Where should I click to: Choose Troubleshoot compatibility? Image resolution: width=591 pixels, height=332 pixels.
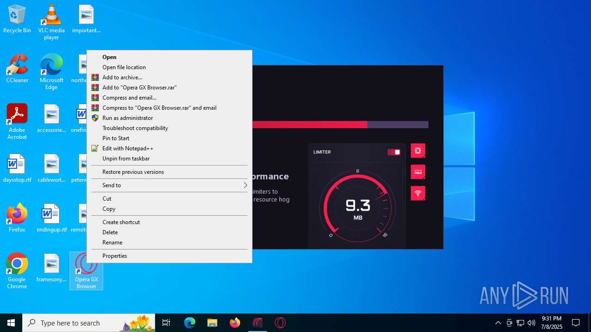click(x=169, y=128)
